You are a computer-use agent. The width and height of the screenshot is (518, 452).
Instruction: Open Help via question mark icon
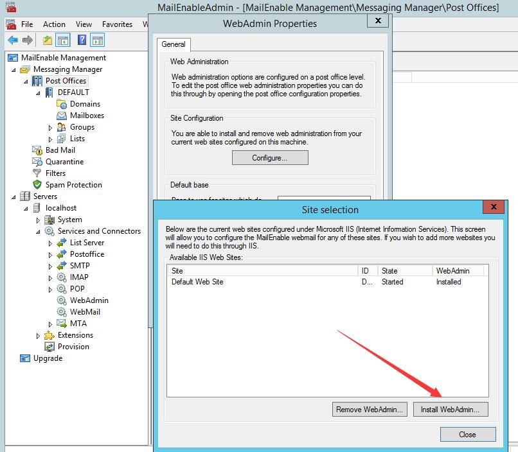pyautogui.click(x=82, y=40)
